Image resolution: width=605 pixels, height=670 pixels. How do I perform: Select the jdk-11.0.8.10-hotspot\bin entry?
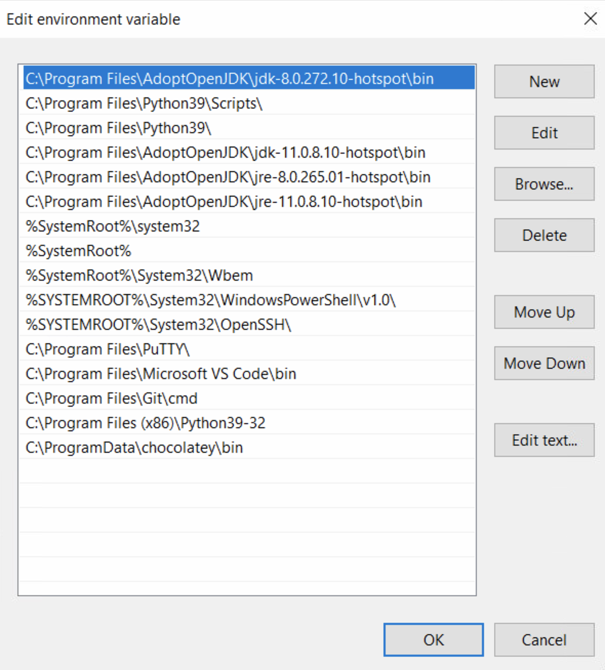point(226,153)
